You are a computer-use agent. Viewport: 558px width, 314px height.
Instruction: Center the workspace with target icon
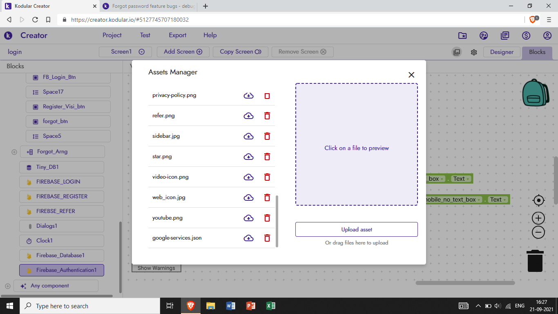click(538, 200)
